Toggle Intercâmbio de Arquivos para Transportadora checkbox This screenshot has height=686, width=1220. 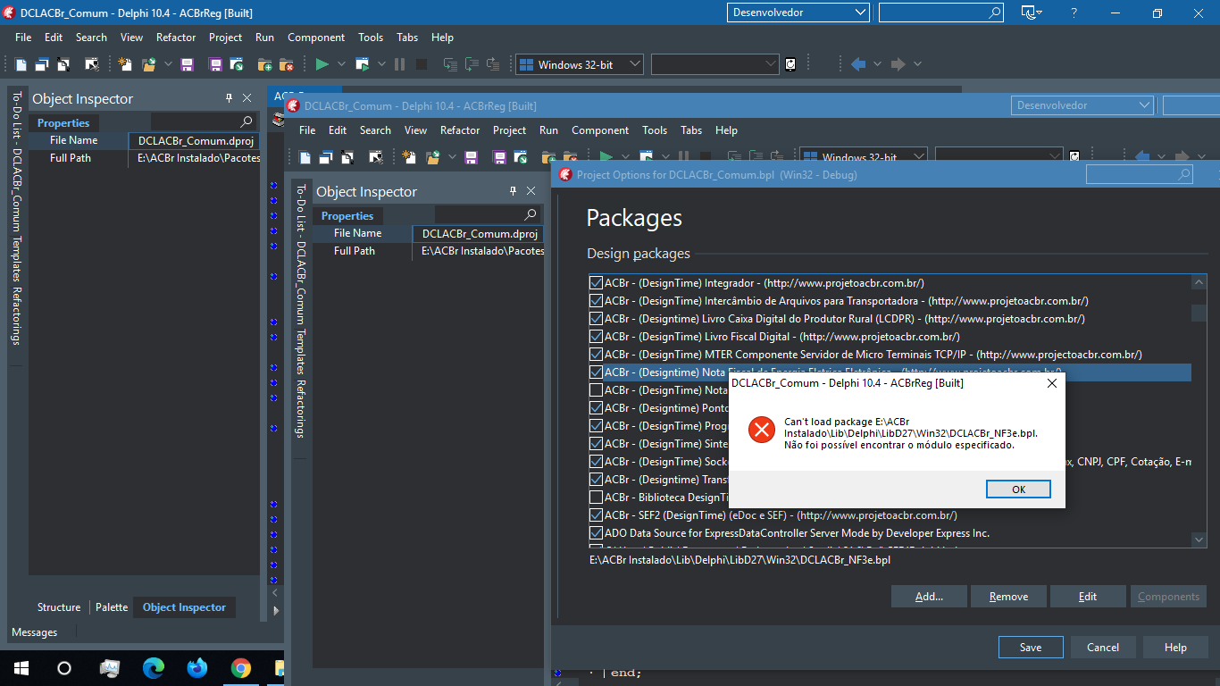(x=596, y=301)
